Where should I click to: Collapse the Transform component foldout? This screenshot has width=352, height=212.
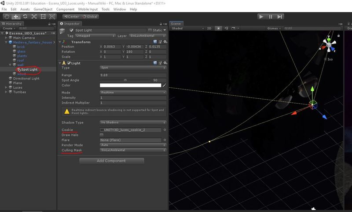pos(60,42)
